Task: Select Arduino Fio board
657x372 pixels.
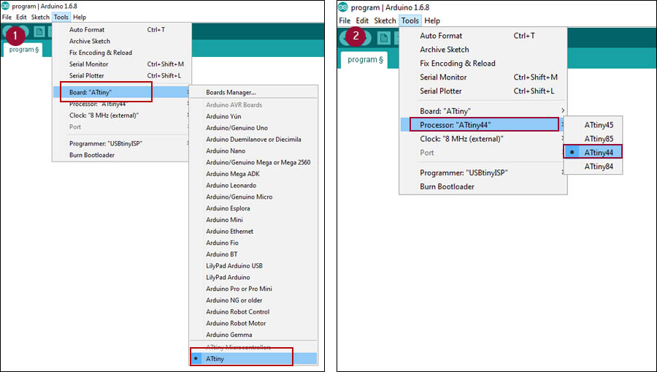Action: (x=253, y=243)
